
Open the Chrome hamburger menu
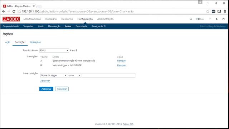click(225, 11)
